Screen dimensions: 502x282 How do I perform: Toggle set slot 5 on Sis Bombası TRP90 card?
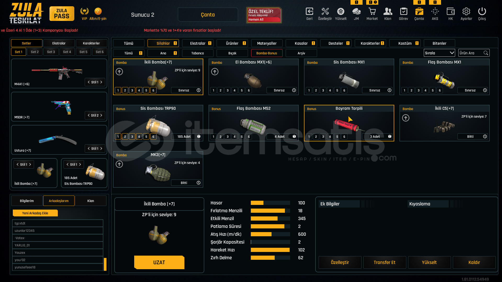coord(146,137)
